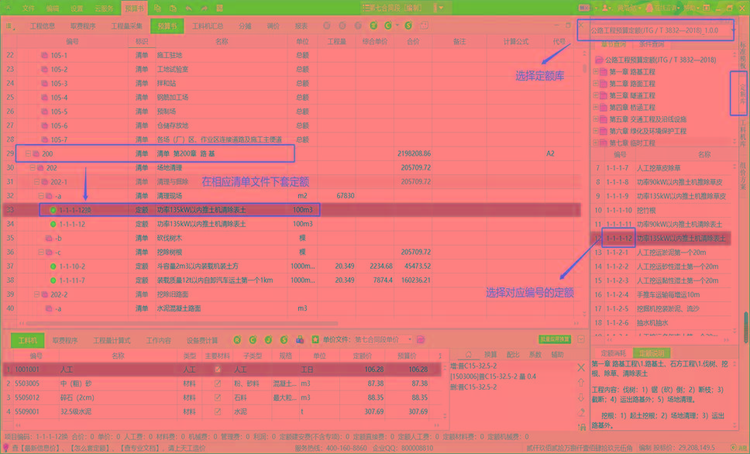
Task: Click the pink folder icon after 单价文件 dropdown
Action: (421, 339)
